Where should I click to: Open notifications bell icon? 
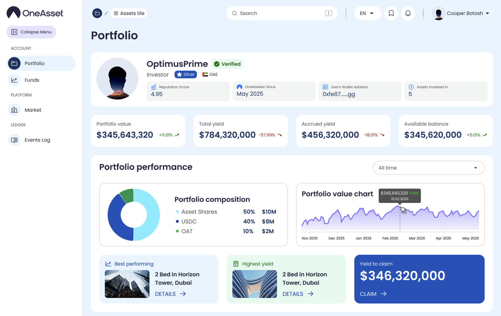408,13
